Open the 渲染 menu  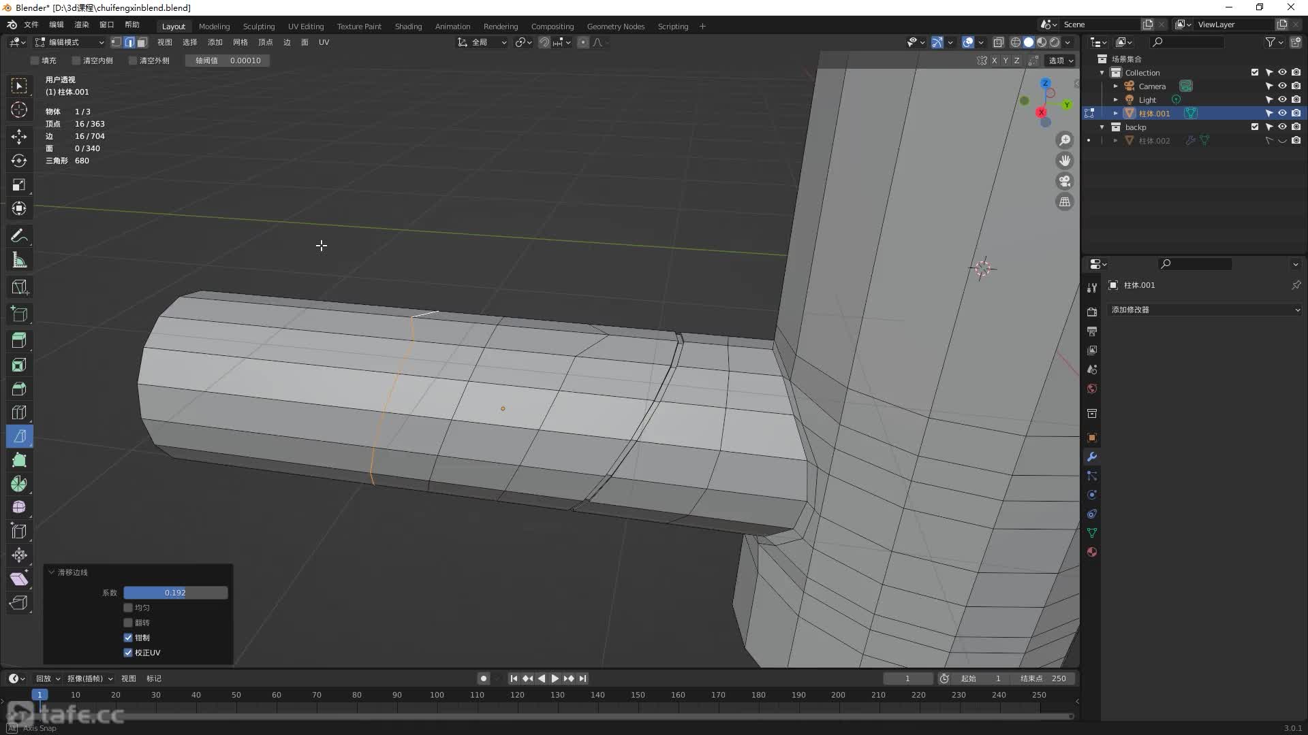pos(82,24)
